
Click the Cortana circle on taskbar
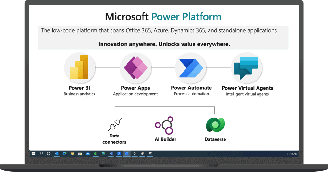[x=49, y=154]
